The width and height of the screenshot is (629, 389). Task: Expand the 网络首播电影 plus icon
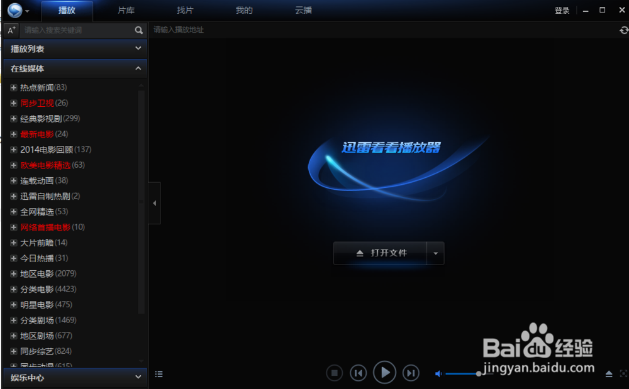pos(13,227)
